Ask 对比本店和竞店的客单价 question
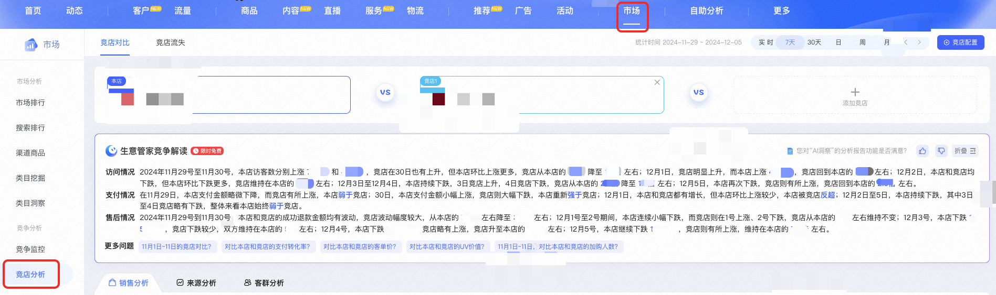The image size is (996, 295). coord(360,247)
